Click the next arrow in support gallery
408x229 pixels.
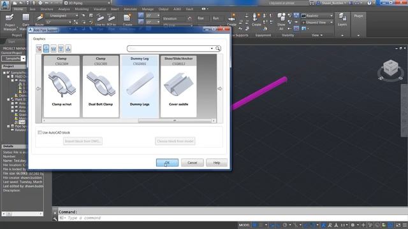coord(219,88)
